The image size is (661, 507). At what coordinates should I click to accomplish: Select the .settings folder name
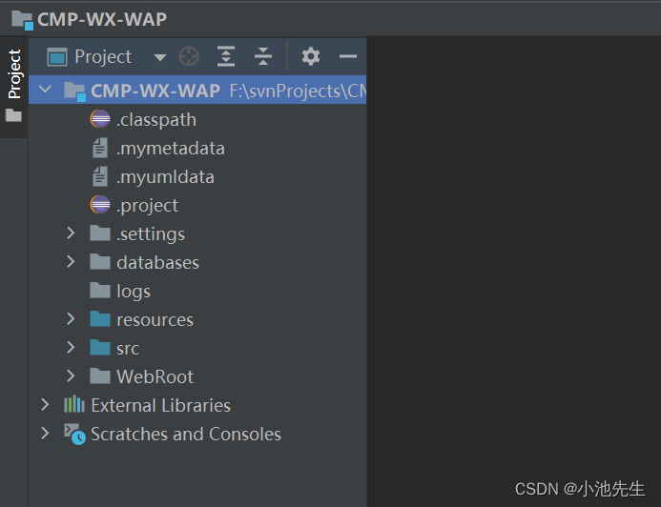coord(151,234)
